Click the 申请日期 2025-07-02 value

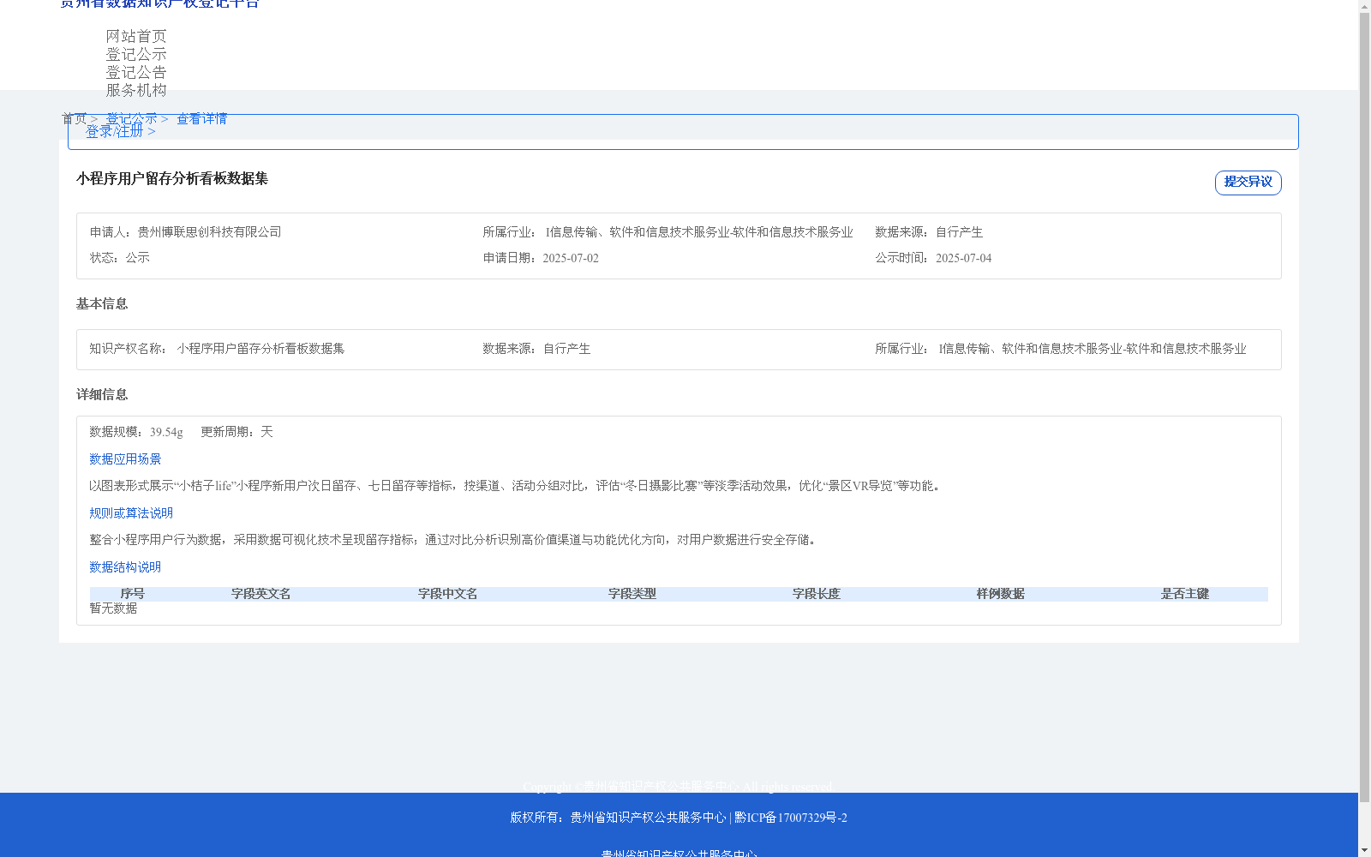click(x=571, y=258)
